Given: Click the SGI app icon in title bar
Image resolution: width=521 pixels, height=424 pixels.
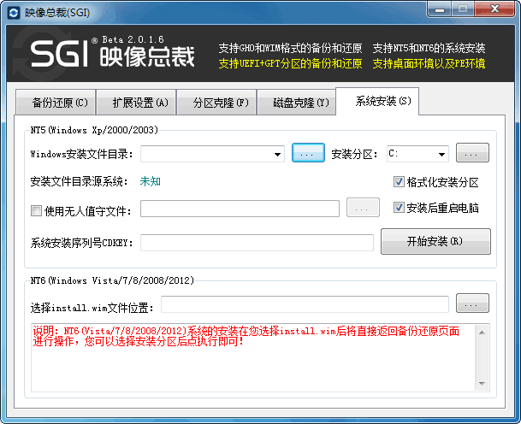Looking at the screenshot, I should [x=14, y=13].
